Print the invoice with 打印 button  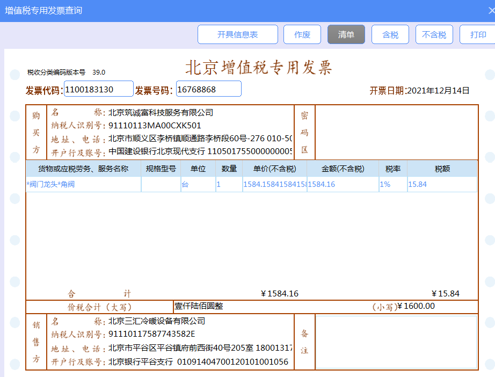(477, 35)
